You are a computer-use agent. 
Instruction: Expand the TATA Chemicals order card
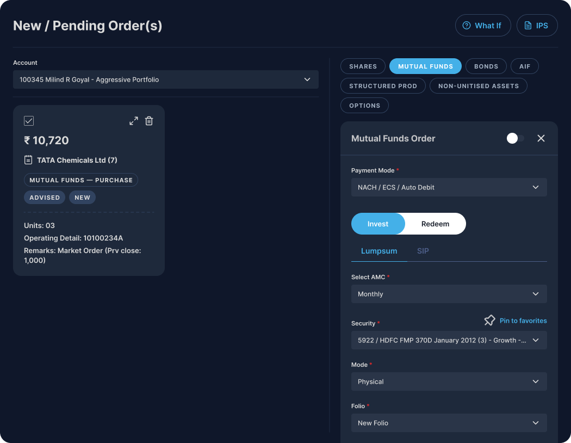click(x=133, y=121)
